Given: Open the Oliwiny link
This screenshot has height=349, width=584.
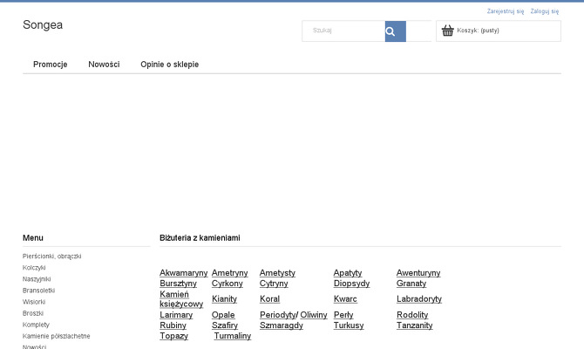Looking at the screenshot, I should 314,315.
